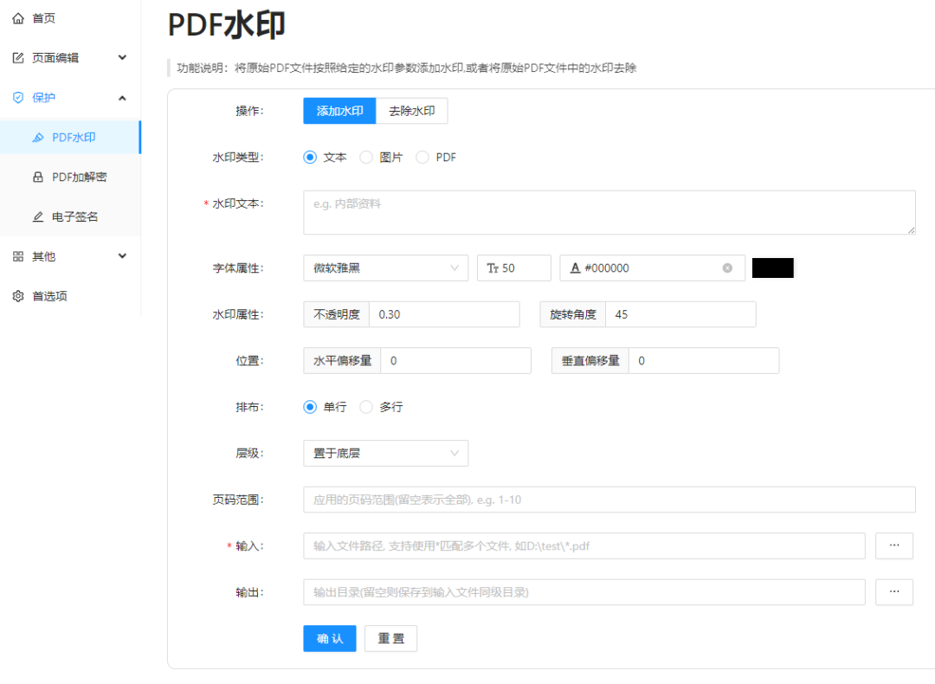Switch to 添加水印 operation
This screenshot has height=684, width=935.
point(339,111)
